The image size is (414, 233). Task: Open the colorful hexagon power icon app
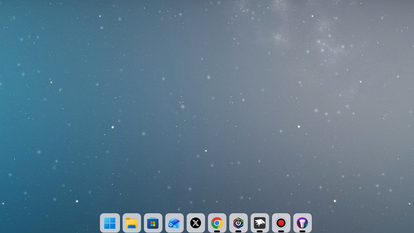pyautogui.click(x=238, y=223)
